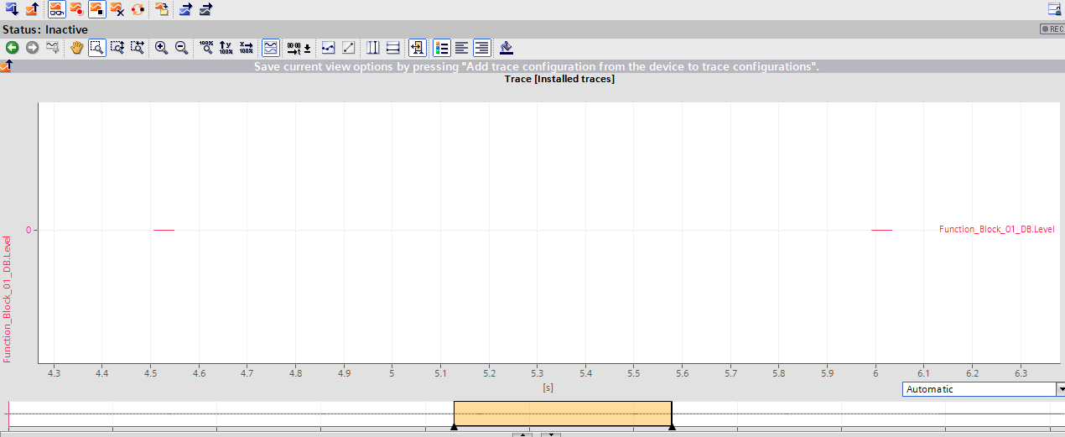This screenshot has width=1065, height=437.
Task: Toggle the vertical measurement cursors
Action: point(373,48)
